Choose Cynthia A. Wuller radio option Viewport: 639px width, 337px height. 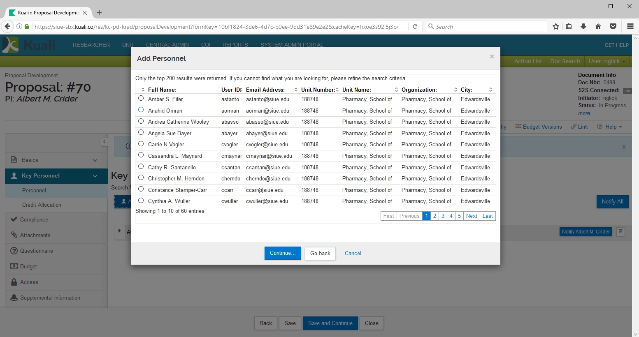(x=141, y=201)
